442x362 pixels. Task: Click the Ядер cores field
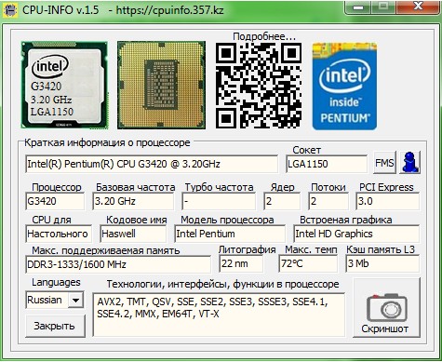click(x=282, y=201)
